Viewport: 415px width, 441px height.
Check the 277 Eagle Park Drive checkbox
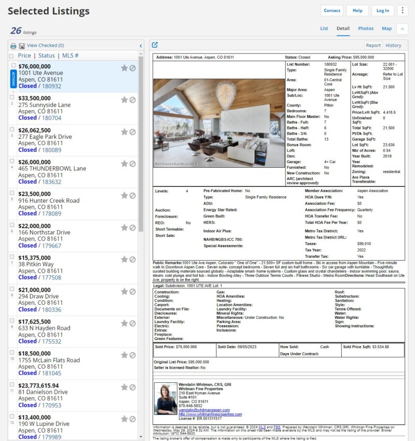[12, 129]
